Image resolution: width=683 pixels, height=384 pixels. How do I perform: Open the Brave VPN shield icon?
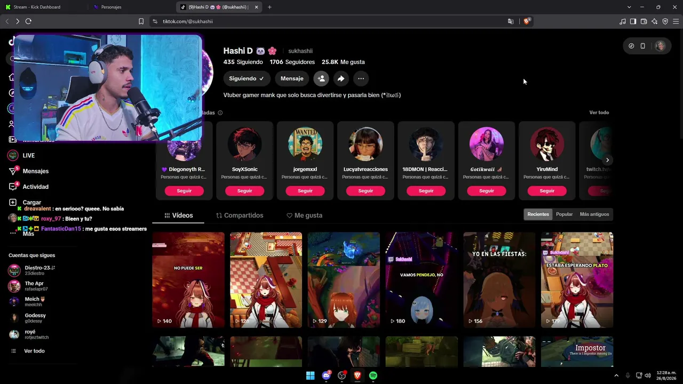[665, 21]
